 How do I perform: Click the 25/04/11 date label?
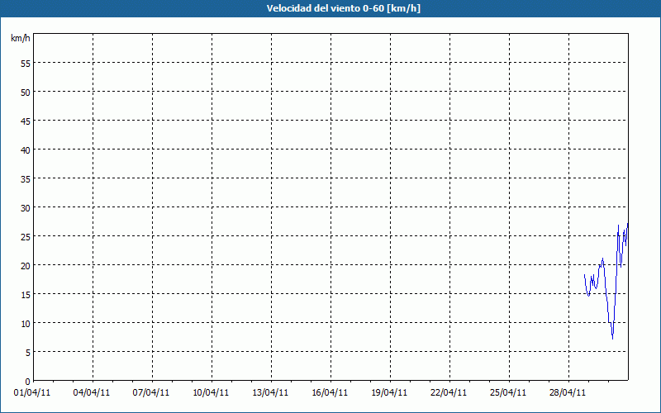coord(508,392)
